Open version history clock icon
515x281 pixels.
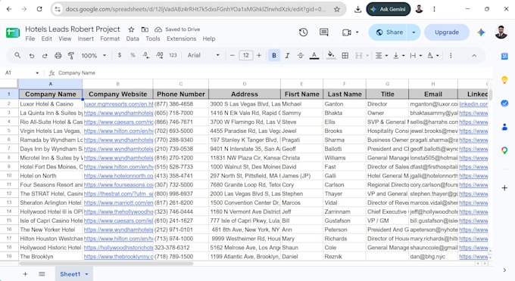coord(303,32)
